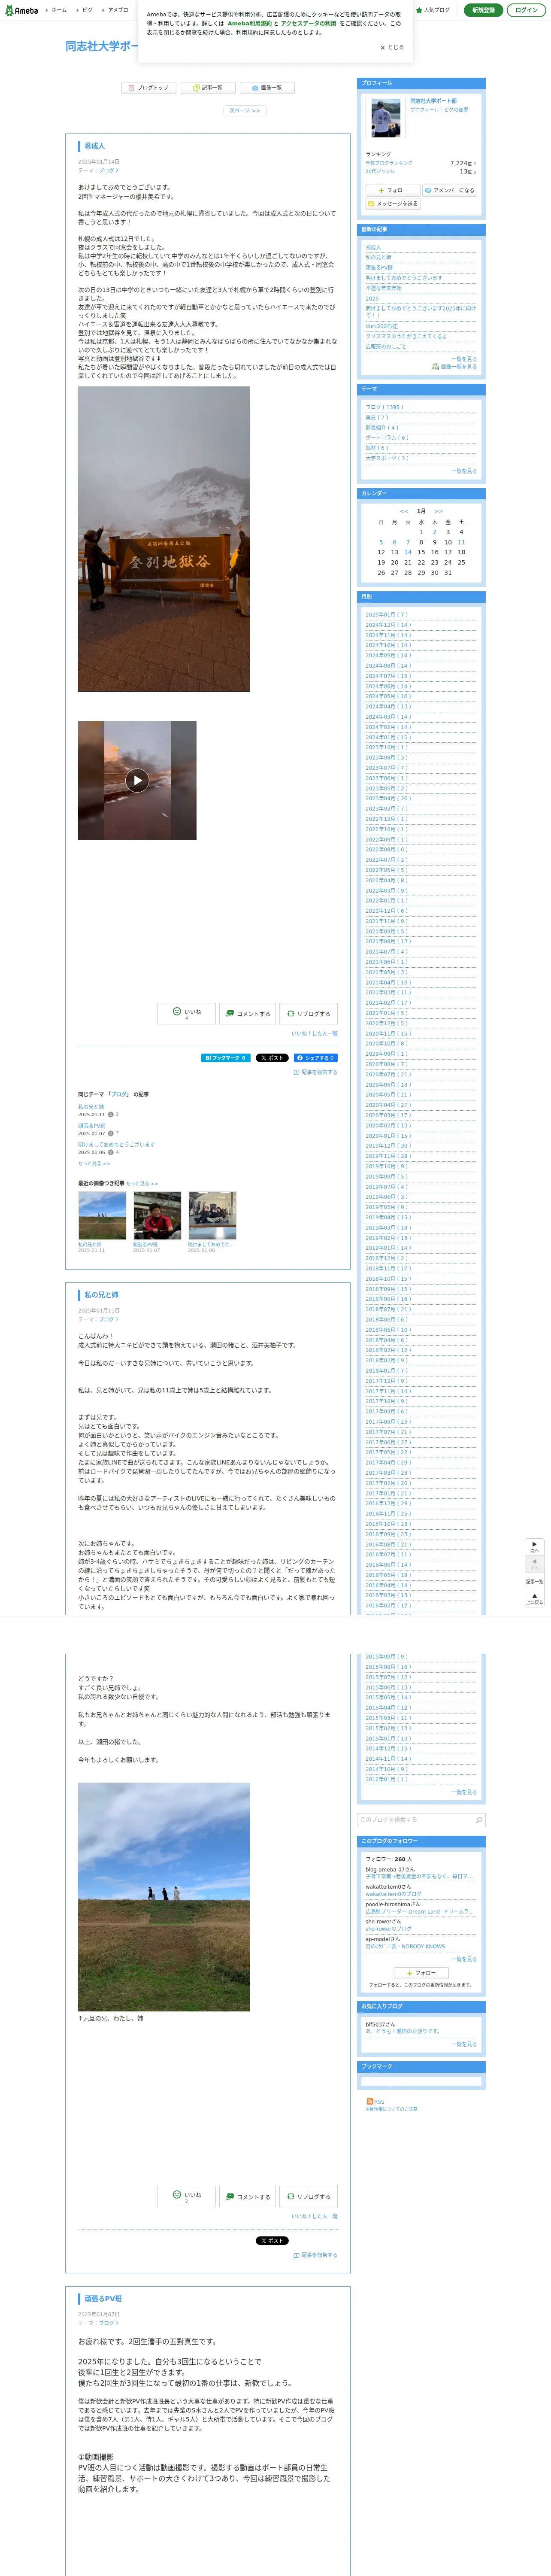The width and height of the screenshot is (551, 2576).
Task: Click the green 新規登録 button
Action: 483,10
